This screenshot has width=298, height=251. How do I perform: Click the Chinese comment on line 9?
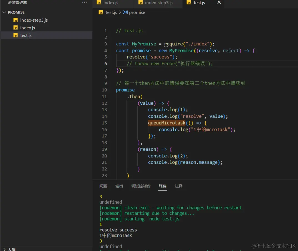point(181,83)
